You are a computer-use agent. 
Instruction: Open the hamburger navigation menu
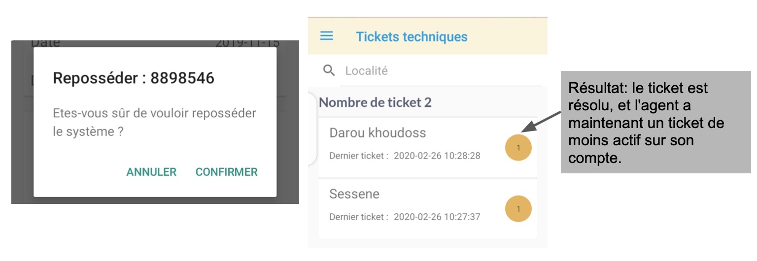coord(327,36)
